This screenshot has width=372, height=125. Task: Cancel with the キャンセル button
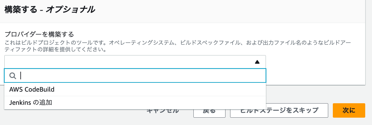163,111
